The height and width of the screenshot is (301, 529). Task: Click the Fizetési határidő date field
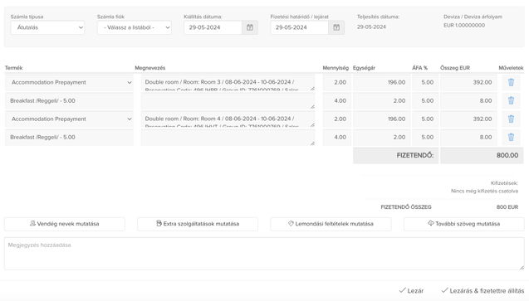300,27
